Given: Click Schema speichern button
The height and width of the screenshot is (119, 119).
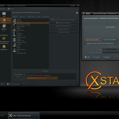Looking at the screenshot, I should coord(64,29).
